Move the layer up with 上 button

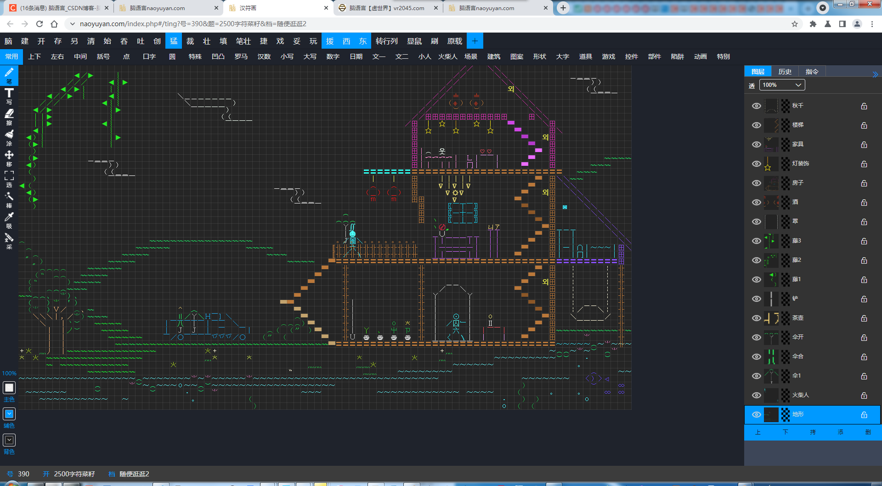tap(758, 432)
